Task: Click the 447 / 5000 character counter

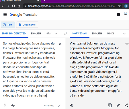Action: click(49, 106)
